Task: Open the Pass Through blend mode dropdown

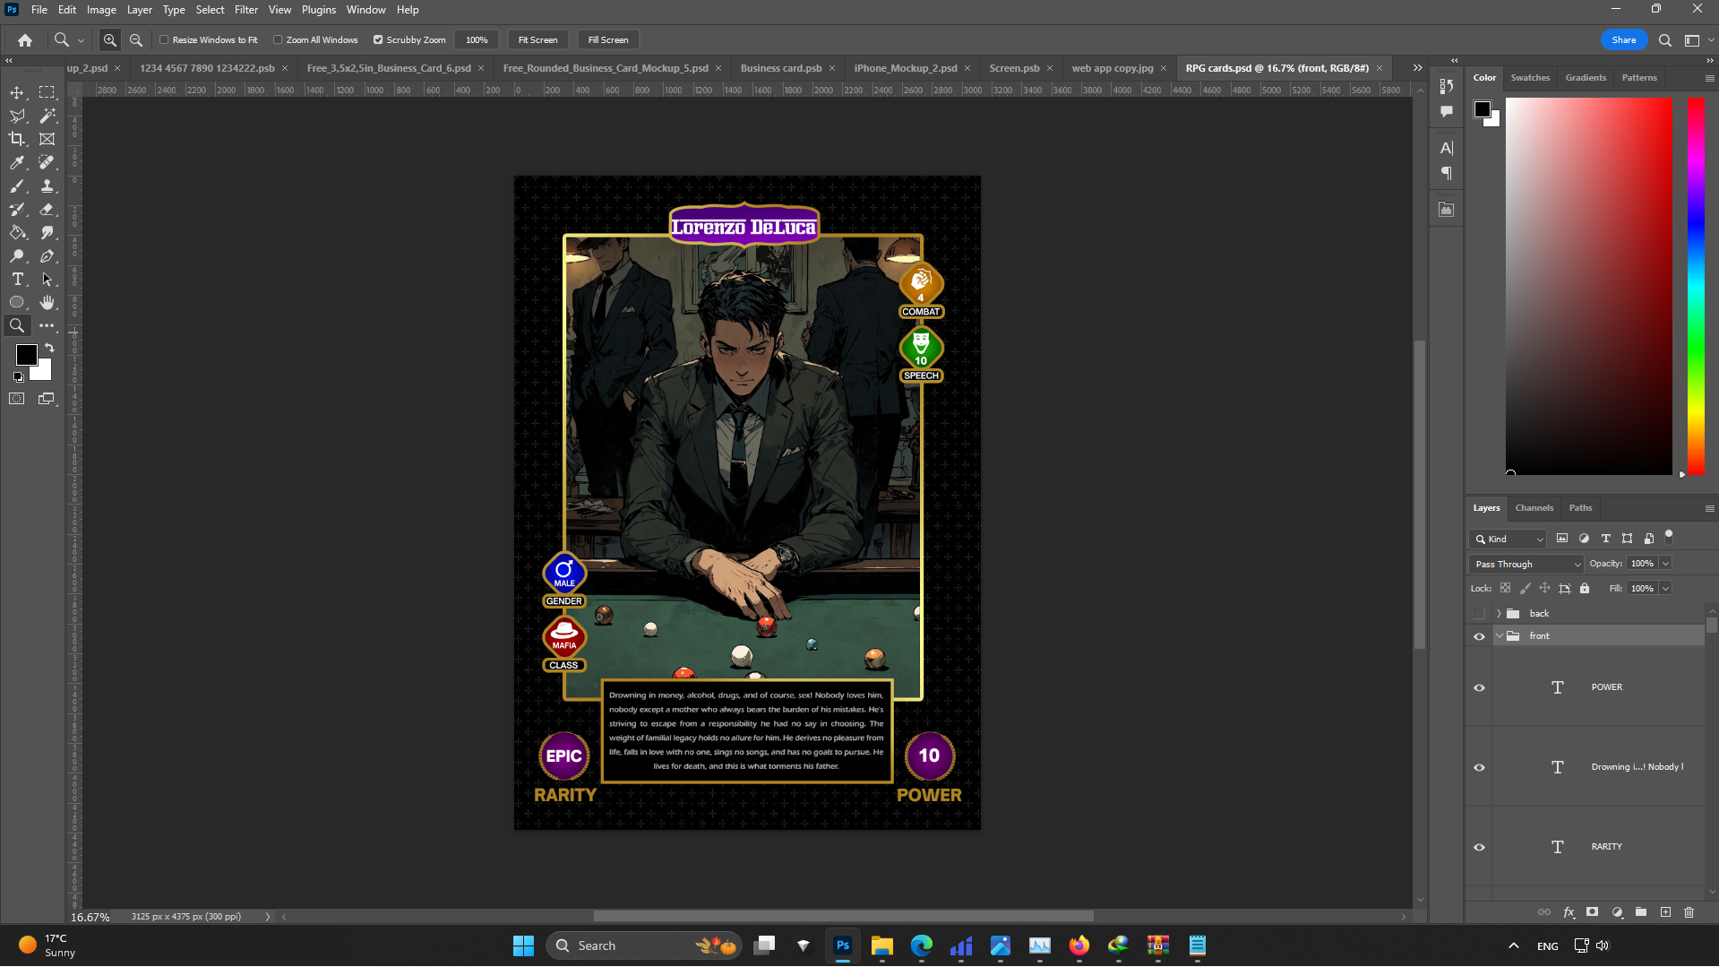Action: (1527, 564)
